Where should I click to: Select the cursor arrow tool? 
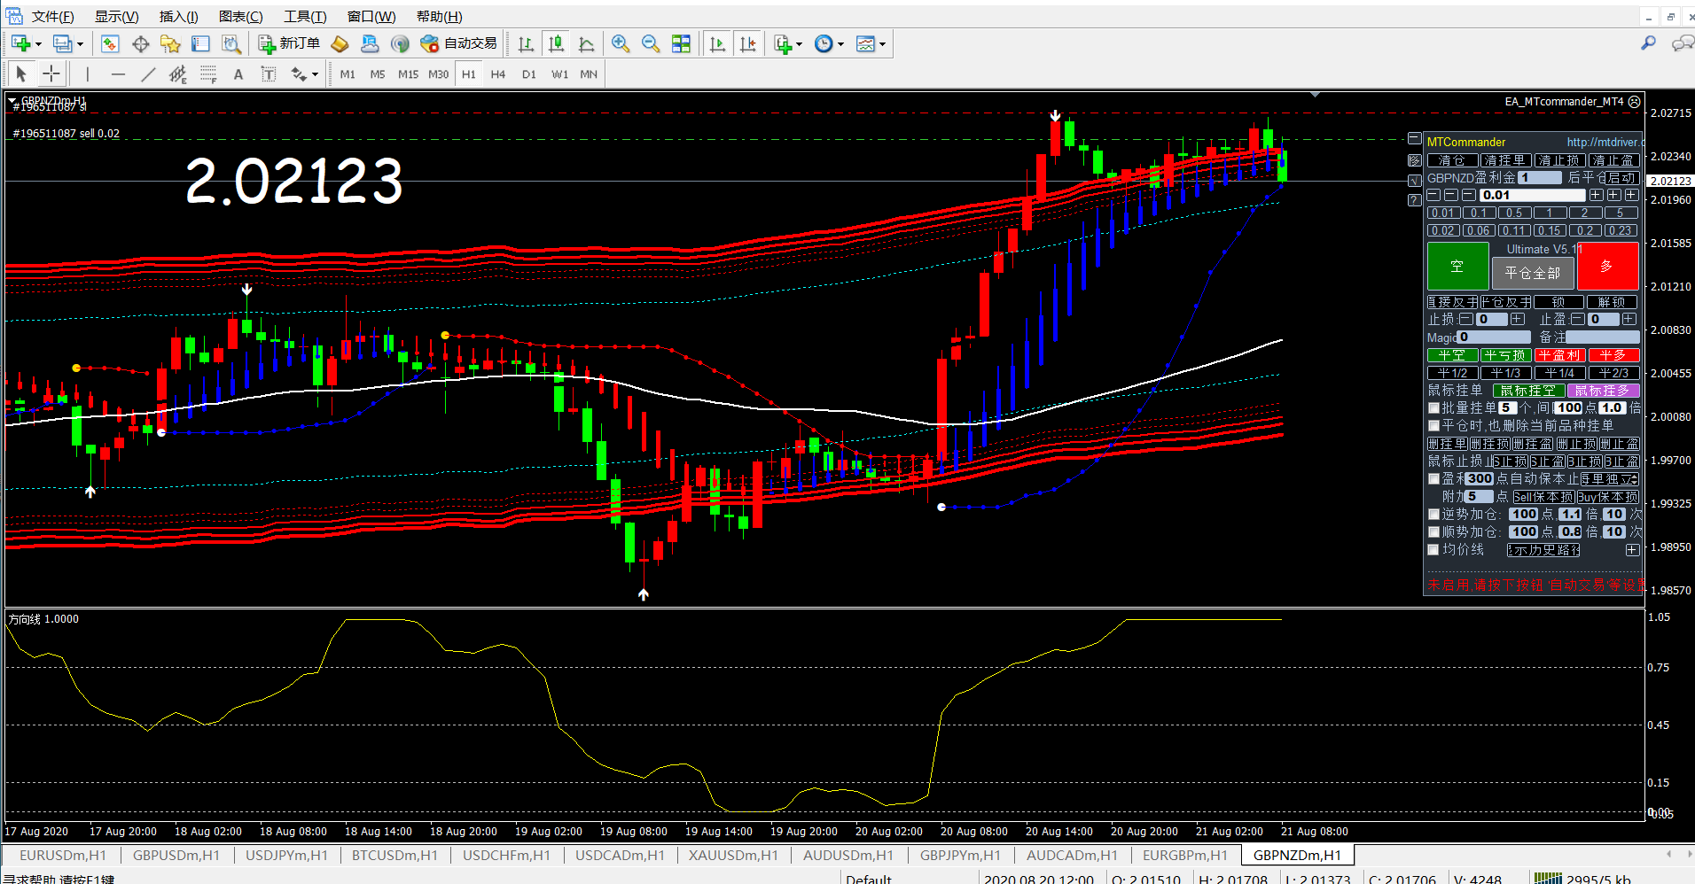point(21,74)
